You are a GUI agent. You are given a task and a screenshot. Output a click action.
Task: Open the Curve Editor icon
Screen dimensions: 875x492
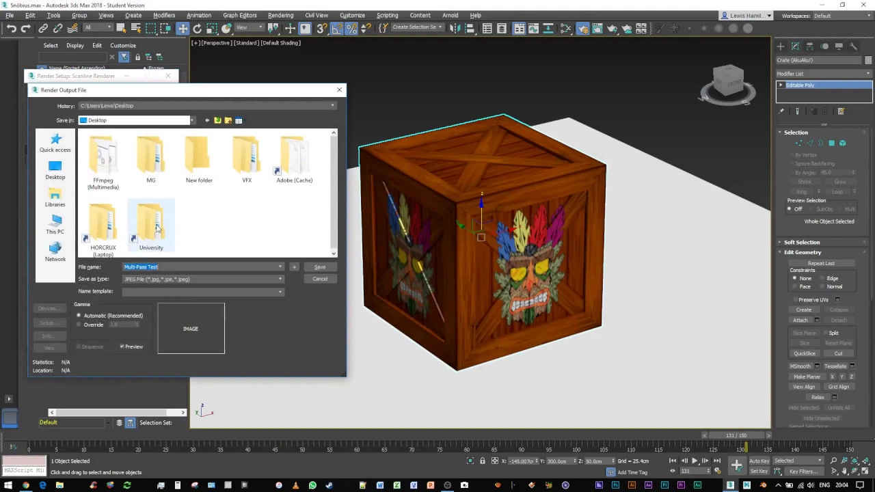(535, 28)
